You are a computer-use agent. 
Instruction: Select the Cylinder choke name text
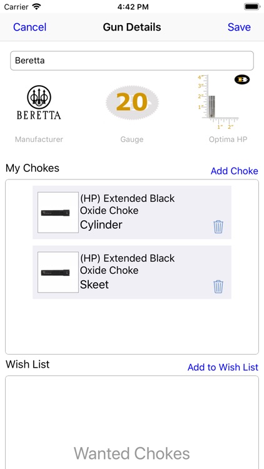pyautogui.click(x=101, y=224)
